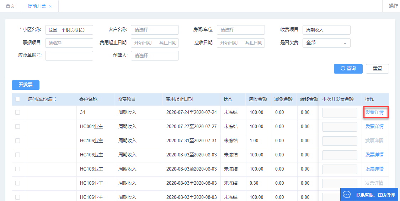This screenshot has height=201, width=400.
Task: Open the 操作 menu at top right
Action: 393,6
